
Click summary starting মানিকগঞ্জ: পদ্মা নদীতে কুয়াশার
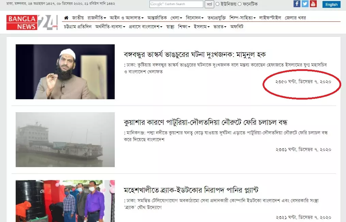(x=225, y=136)
